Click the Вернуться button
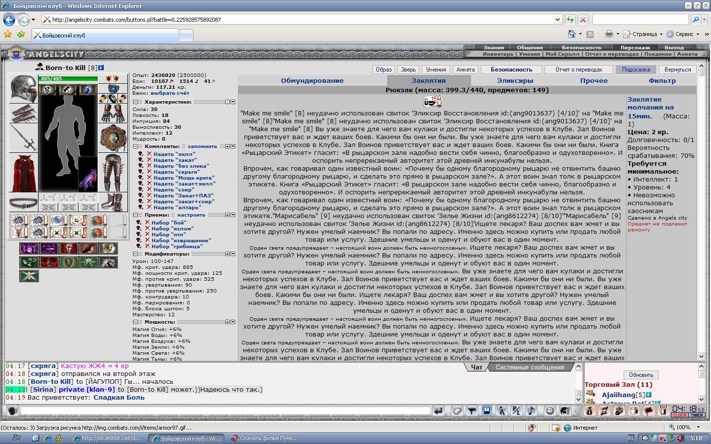The image size is (711, 444). (677, 70)
